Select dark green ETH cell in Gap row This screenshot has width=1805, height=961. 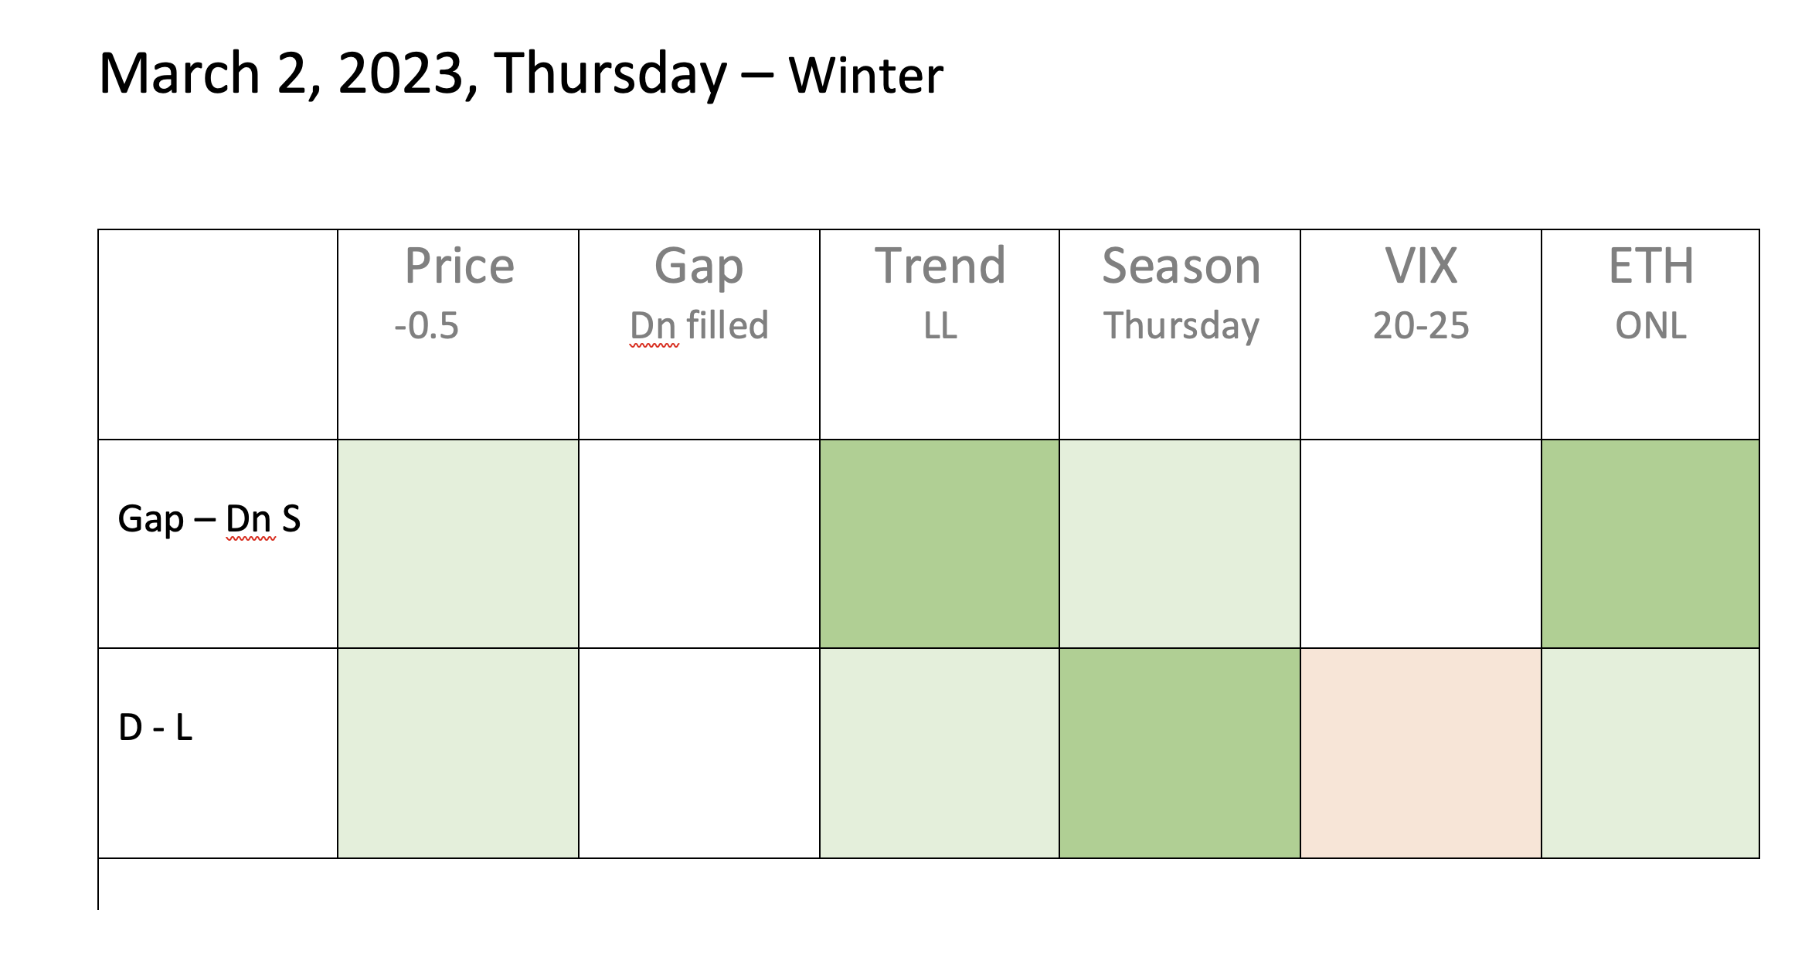point(1650,544)
